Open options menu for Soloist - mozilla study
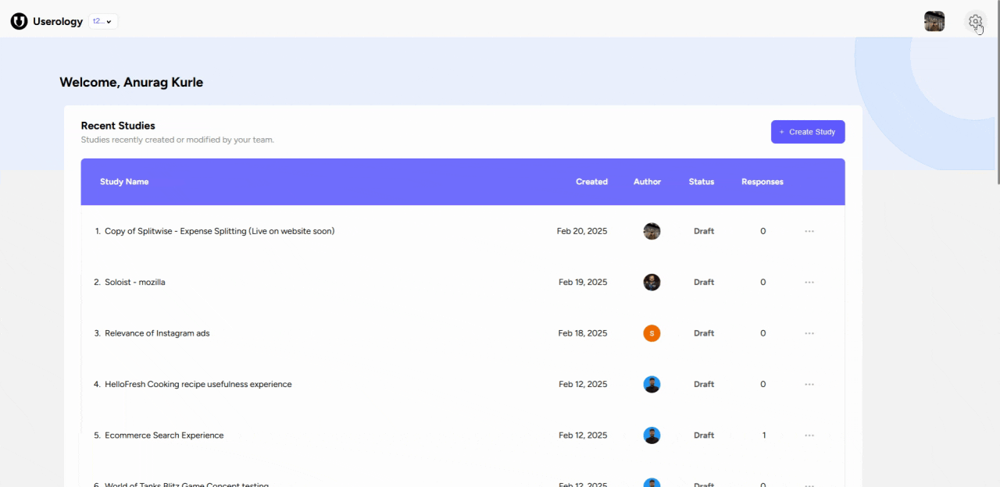1000x487 pixels. 809,282
